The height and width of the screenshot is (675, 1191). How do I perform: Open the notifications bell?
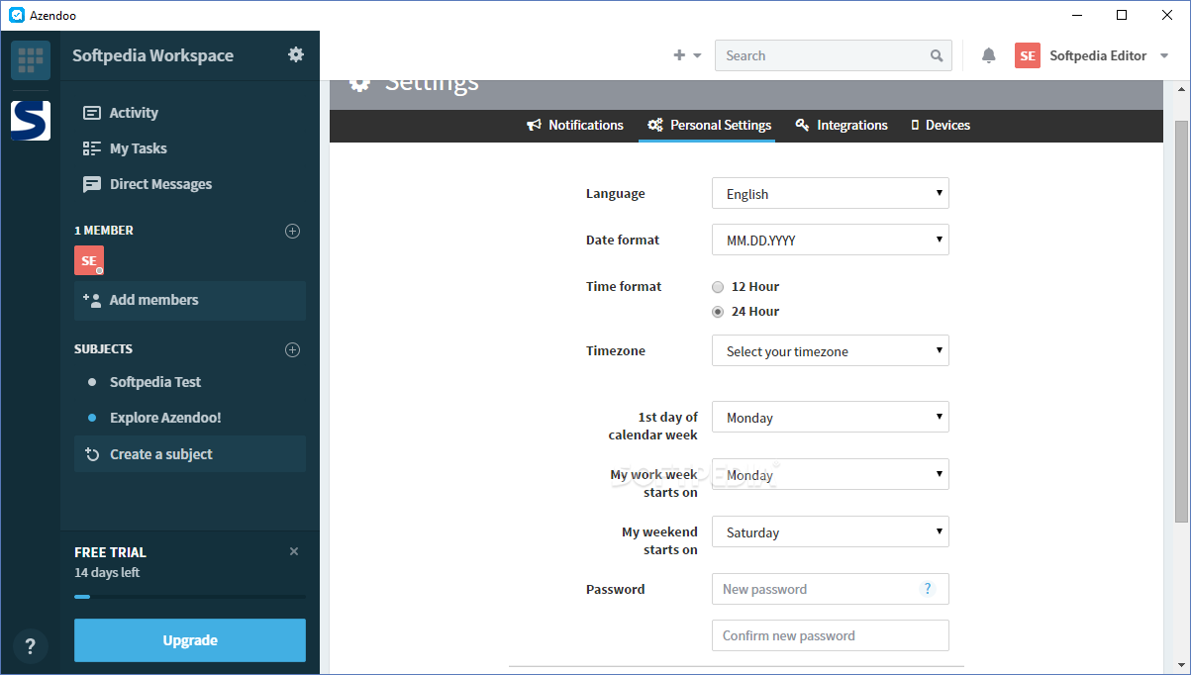coord(988,55)
